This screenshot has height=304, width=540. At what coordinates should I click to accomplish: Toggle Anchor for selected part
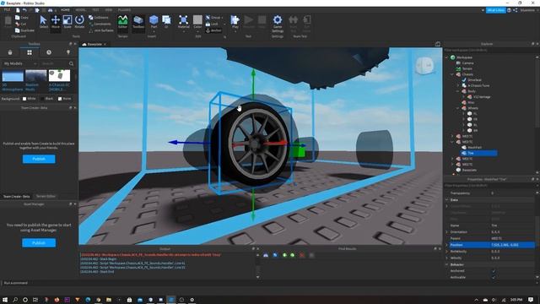point(213,30)
